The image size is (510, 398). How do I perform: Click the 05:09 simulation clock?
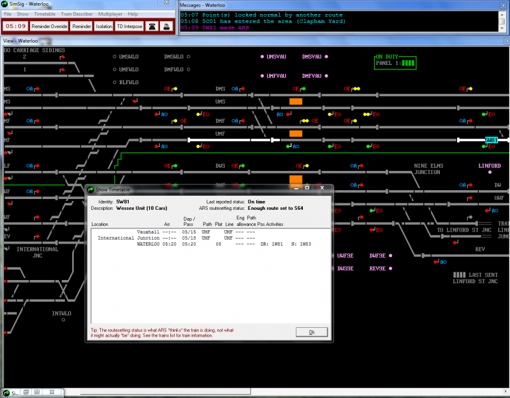point(15,26)
